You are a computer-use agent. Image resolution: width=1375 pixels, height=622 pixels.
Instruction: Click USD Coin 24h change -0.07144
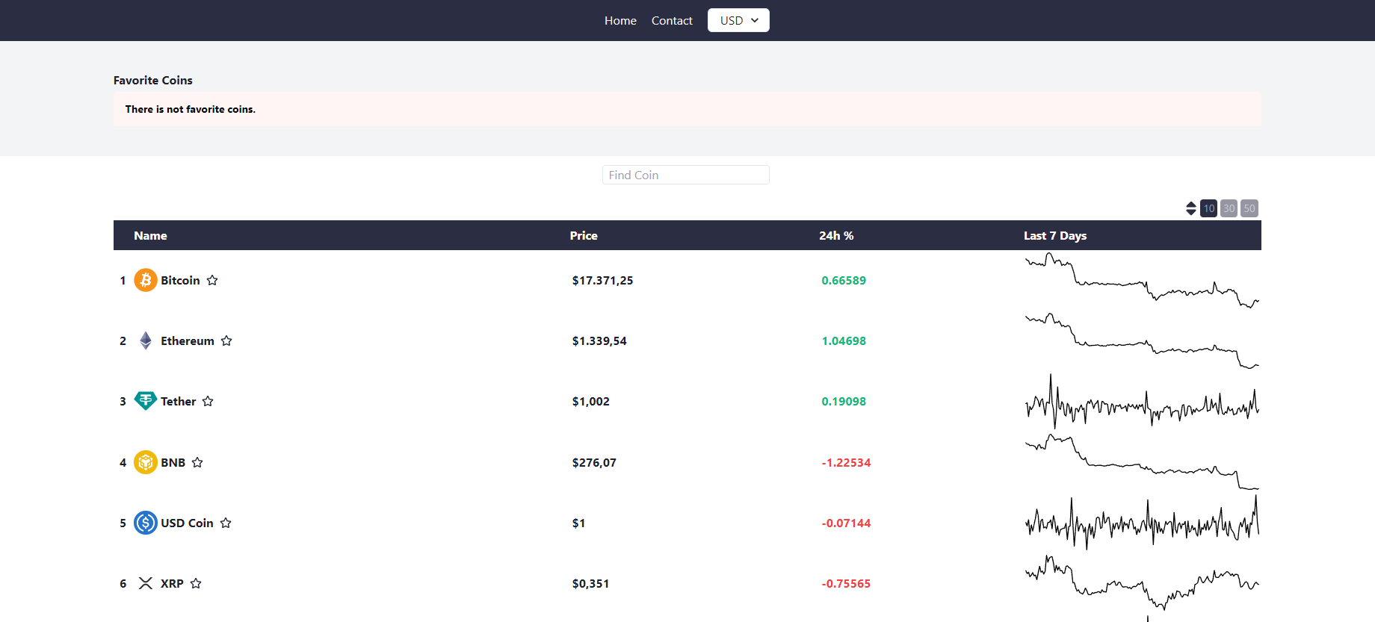click(846, 523)
